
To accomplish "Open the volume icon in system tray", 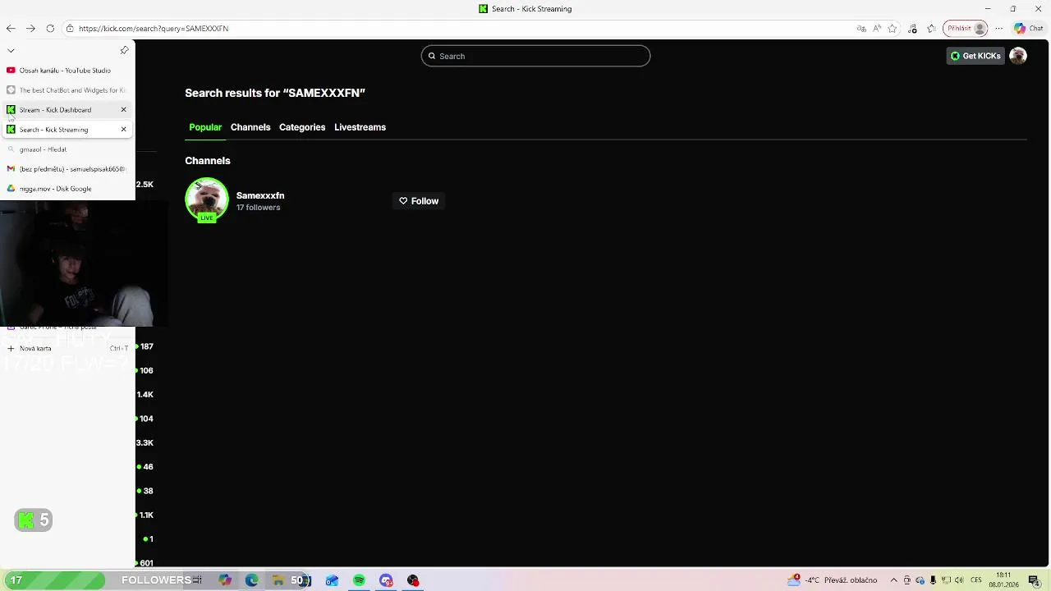I will [959, 580].
